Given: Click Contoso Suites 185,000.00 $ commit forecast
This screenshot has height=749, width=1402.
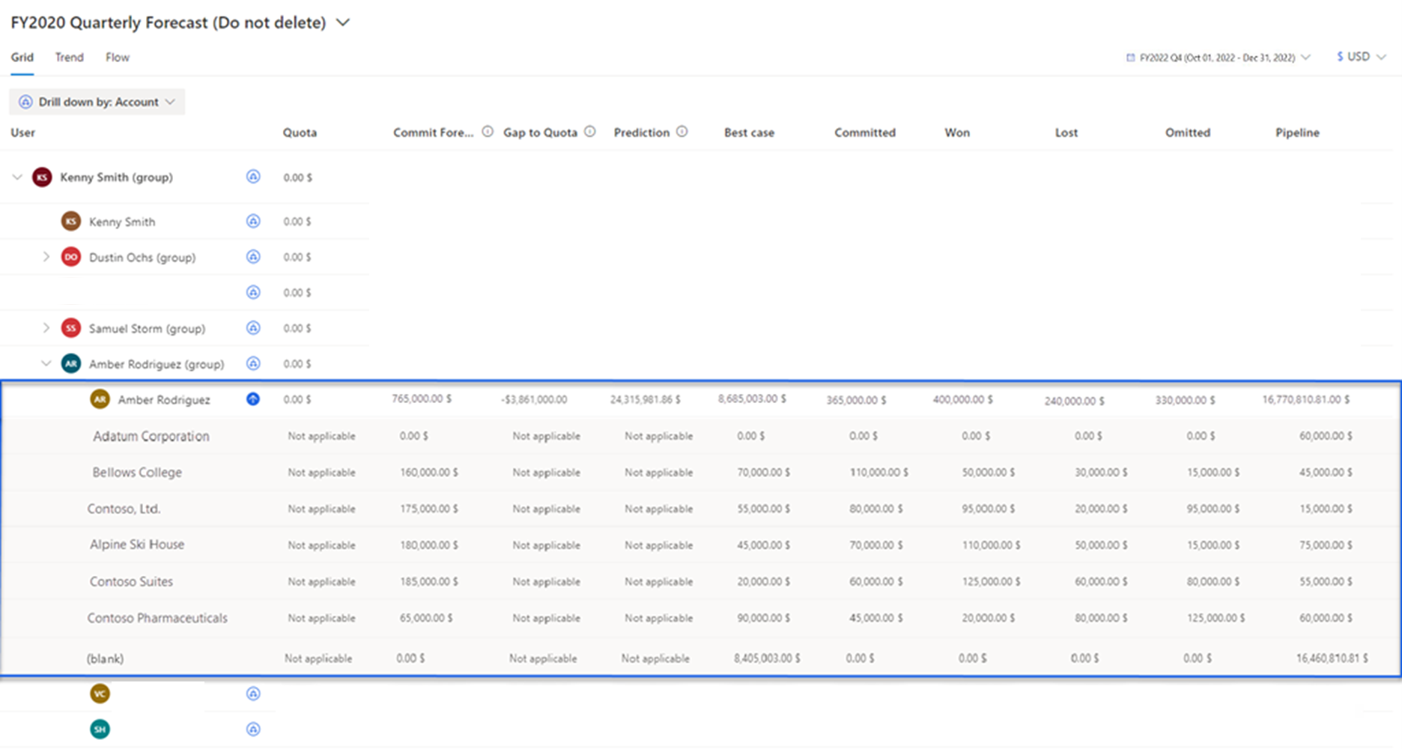Looking at the screenshot, I should [x=429, y=581].
